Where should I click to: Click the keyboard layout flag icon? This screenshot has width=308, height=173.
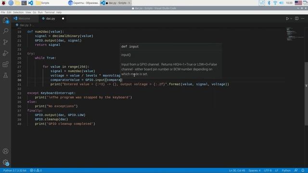[298, 3]
